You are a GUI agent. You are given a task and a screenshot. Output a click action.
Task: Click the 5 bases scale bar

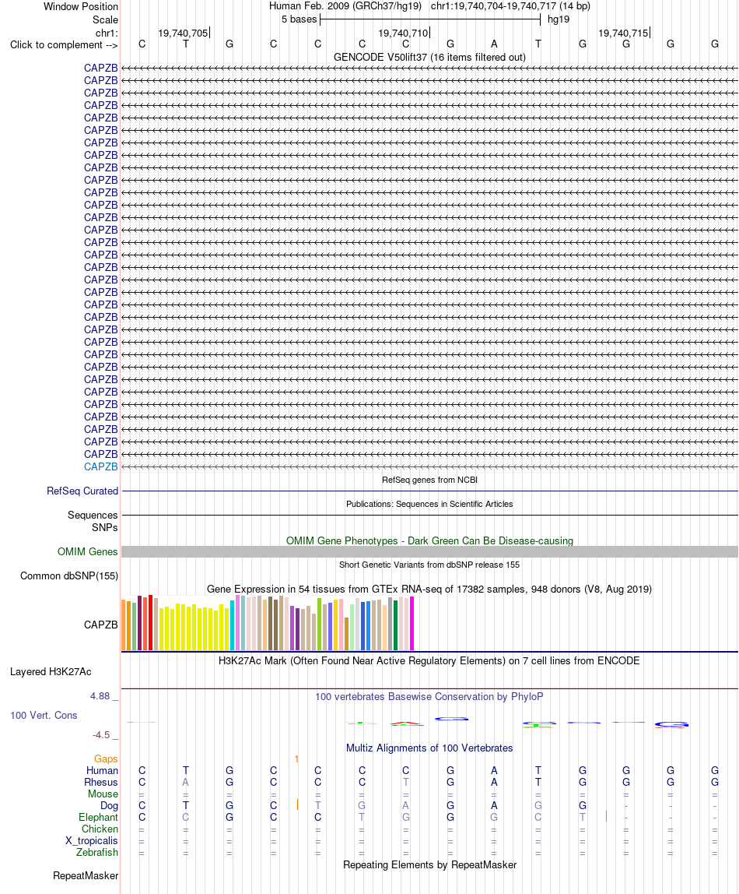(x=430, y=19)
